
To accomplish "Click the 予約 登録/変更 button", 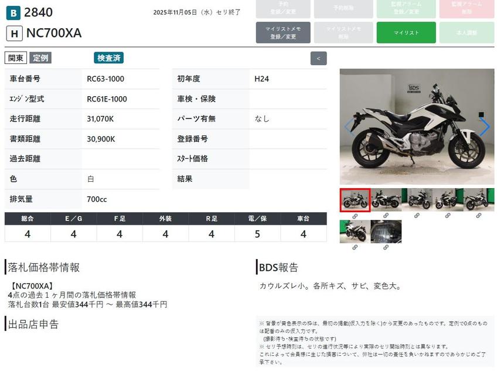I will tap(283, 8).
